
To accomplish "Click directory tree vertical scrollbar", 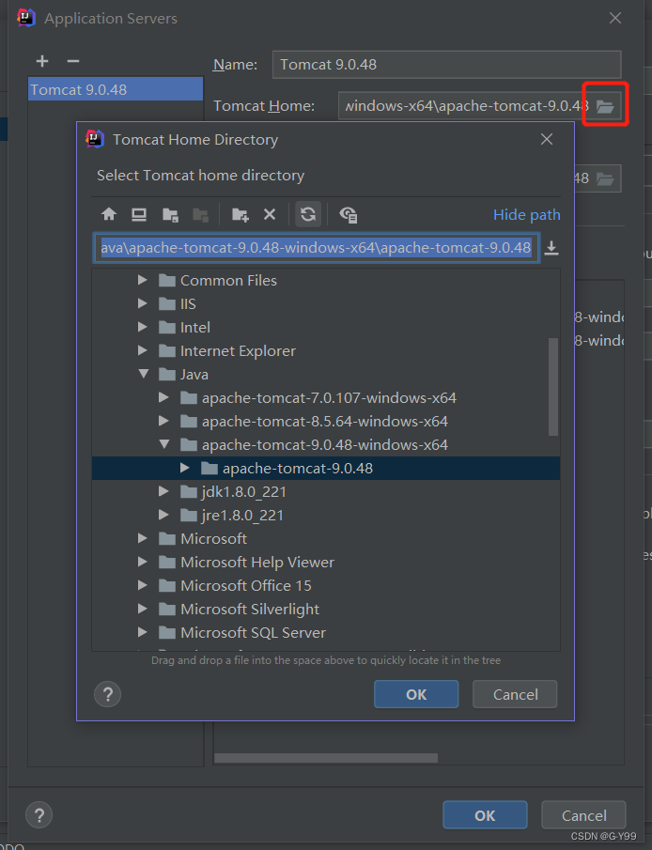I will click(553, 387).
